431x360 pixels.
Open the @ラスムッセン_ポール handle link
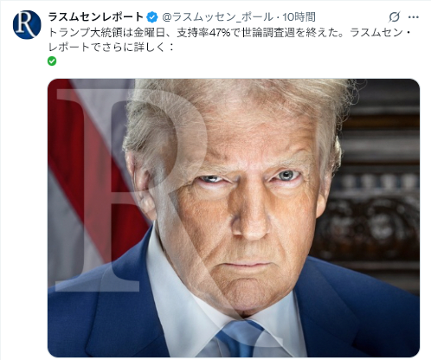tap(217, 17)
